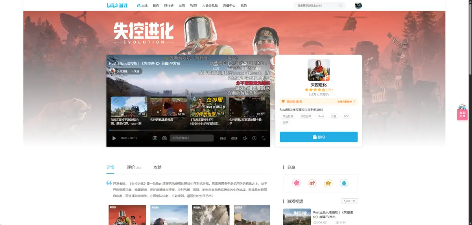The image size is (472, 225).
Task: Open recommended video 失控进化·军事基地刷卡教学
Action: click(247, 111)
